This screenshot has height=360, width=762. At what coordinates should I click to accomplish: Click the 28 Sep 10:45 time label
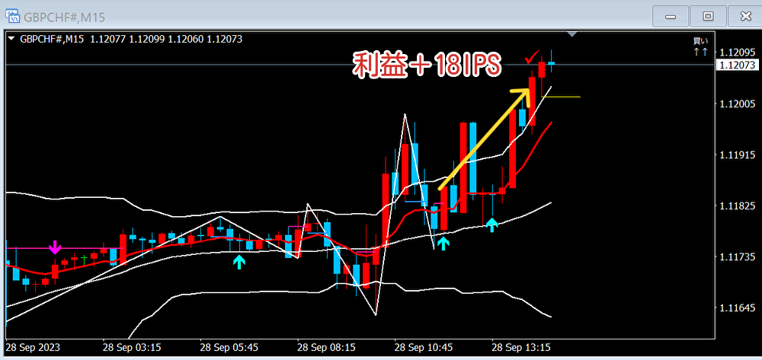pyautogui.click(x=424, y=348)
